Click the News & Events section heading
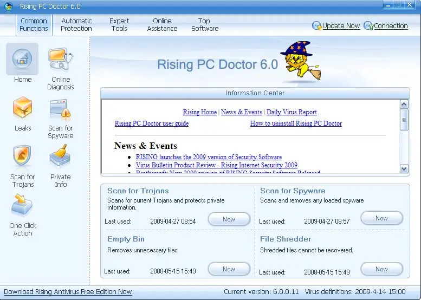Screen dimensions: 421x300 click(146, 146)
